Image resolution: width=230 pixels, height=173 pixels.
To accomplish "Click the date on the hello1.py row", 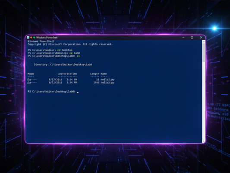I will point(55,80).
